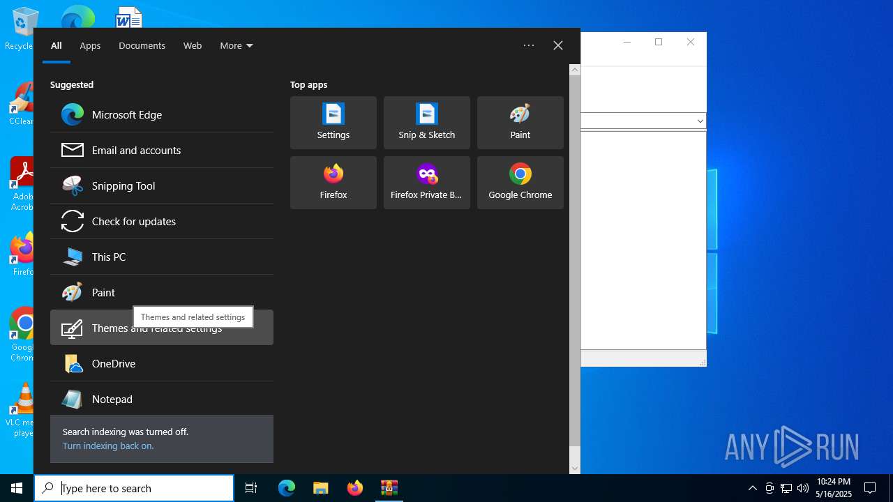Viewport: 893px width, 502px height.
Task: Open network status tray icon
Action: [x=786, y=488]
